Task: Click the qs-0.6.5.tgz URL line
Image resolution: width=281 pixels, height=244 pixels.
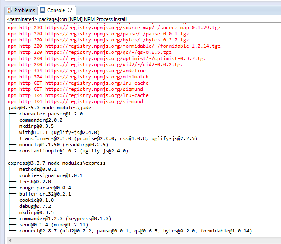Action: pyautogui.click(x=90, y=52)
